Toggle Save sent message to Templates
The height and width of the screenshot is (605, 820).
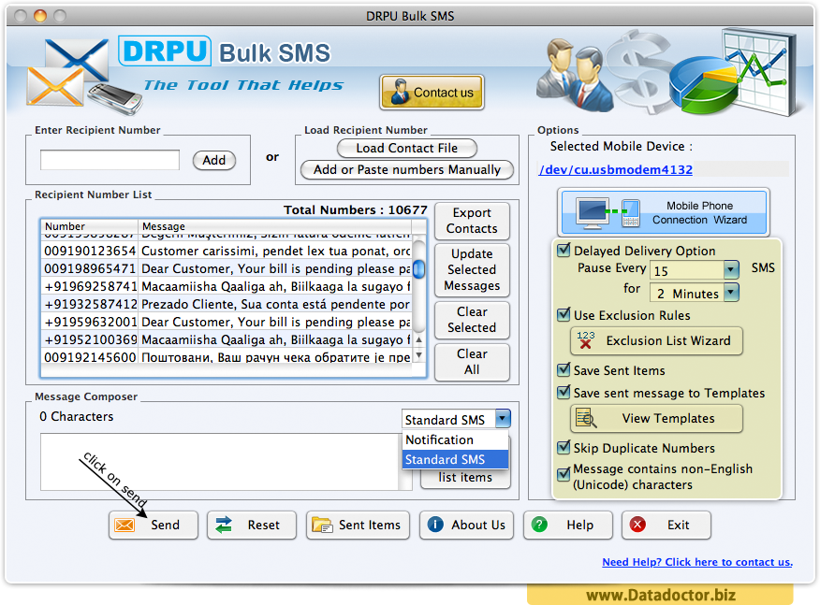point(564,392)
